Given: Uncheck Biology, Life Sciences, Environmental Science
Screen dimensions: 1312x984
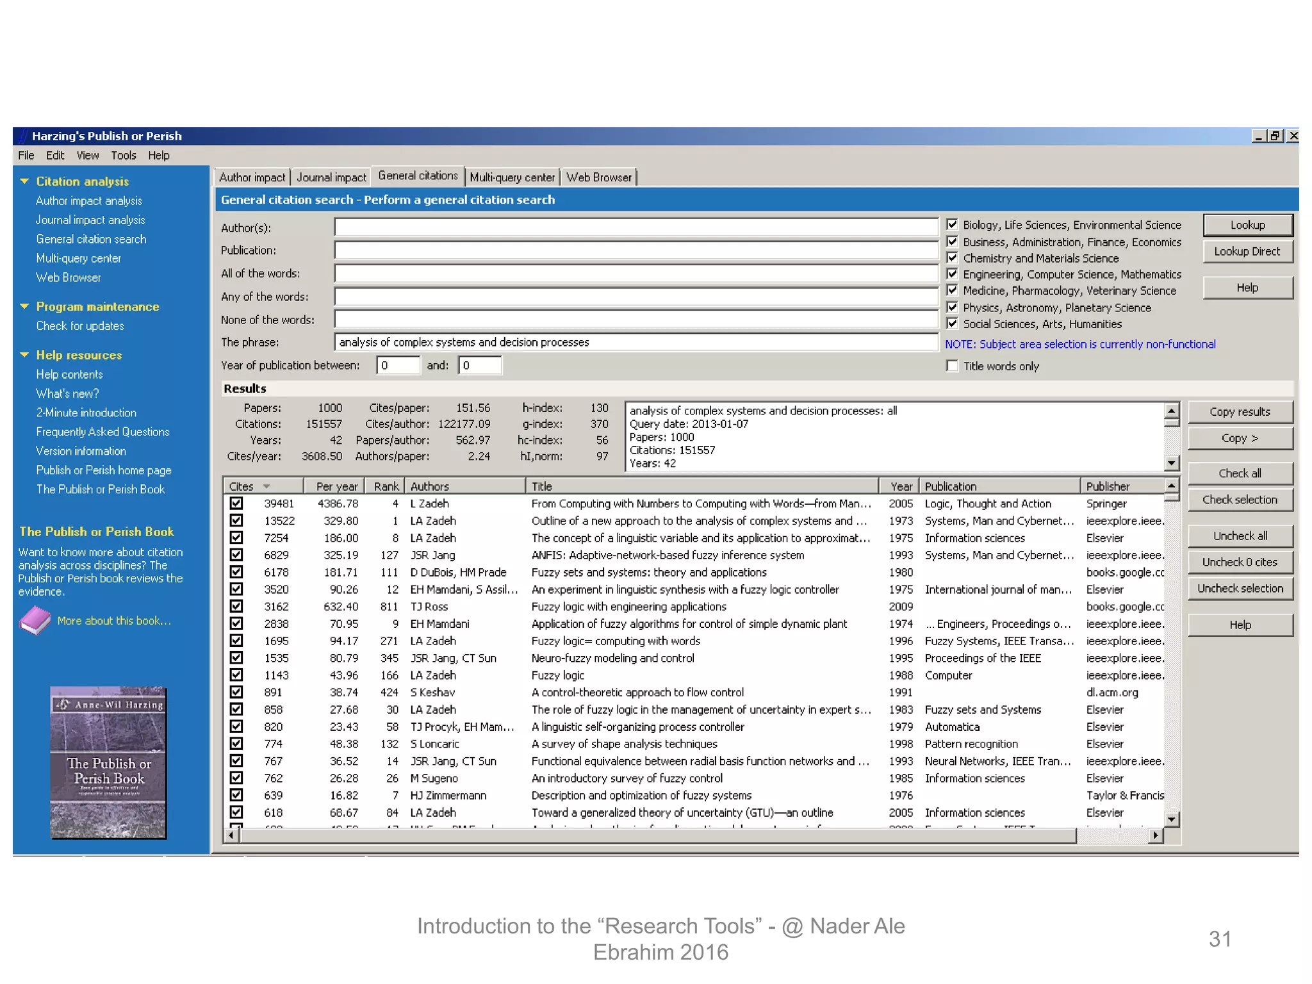Looking at the screenshot, I should (x=952, y=225).
